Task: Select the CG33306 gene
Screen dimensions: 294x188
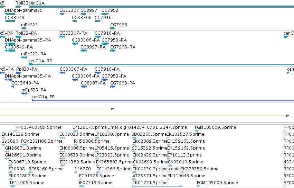Action: [74, 21]
